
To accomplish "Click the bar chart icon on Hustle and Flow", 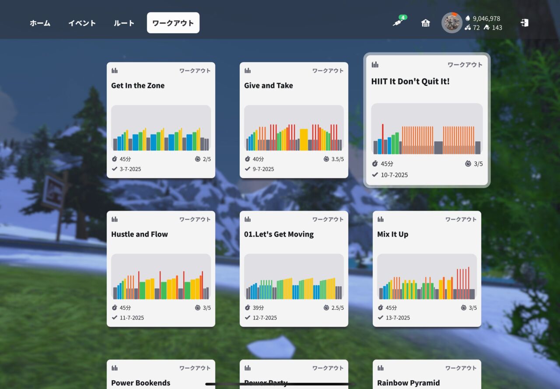I will pyautogui.click(x=115, y=219).
